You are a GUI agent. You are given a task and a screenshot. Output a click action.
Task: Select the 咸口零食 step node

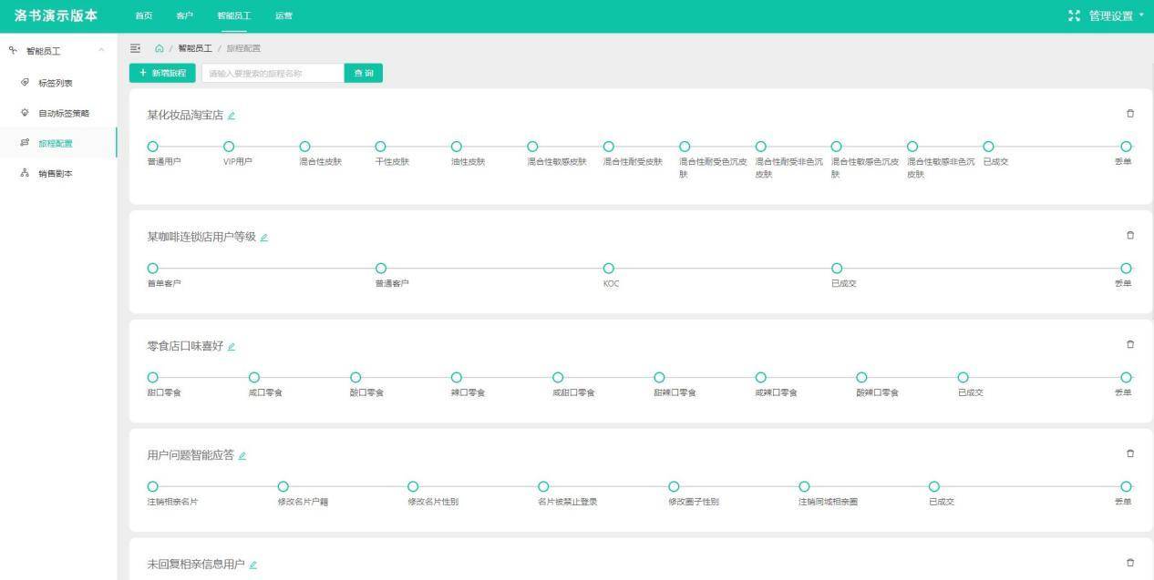click(254, 378)
